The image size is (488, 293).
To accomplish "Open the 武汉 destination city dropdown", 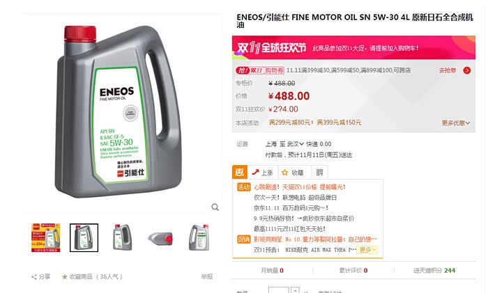I will point(295,144).
